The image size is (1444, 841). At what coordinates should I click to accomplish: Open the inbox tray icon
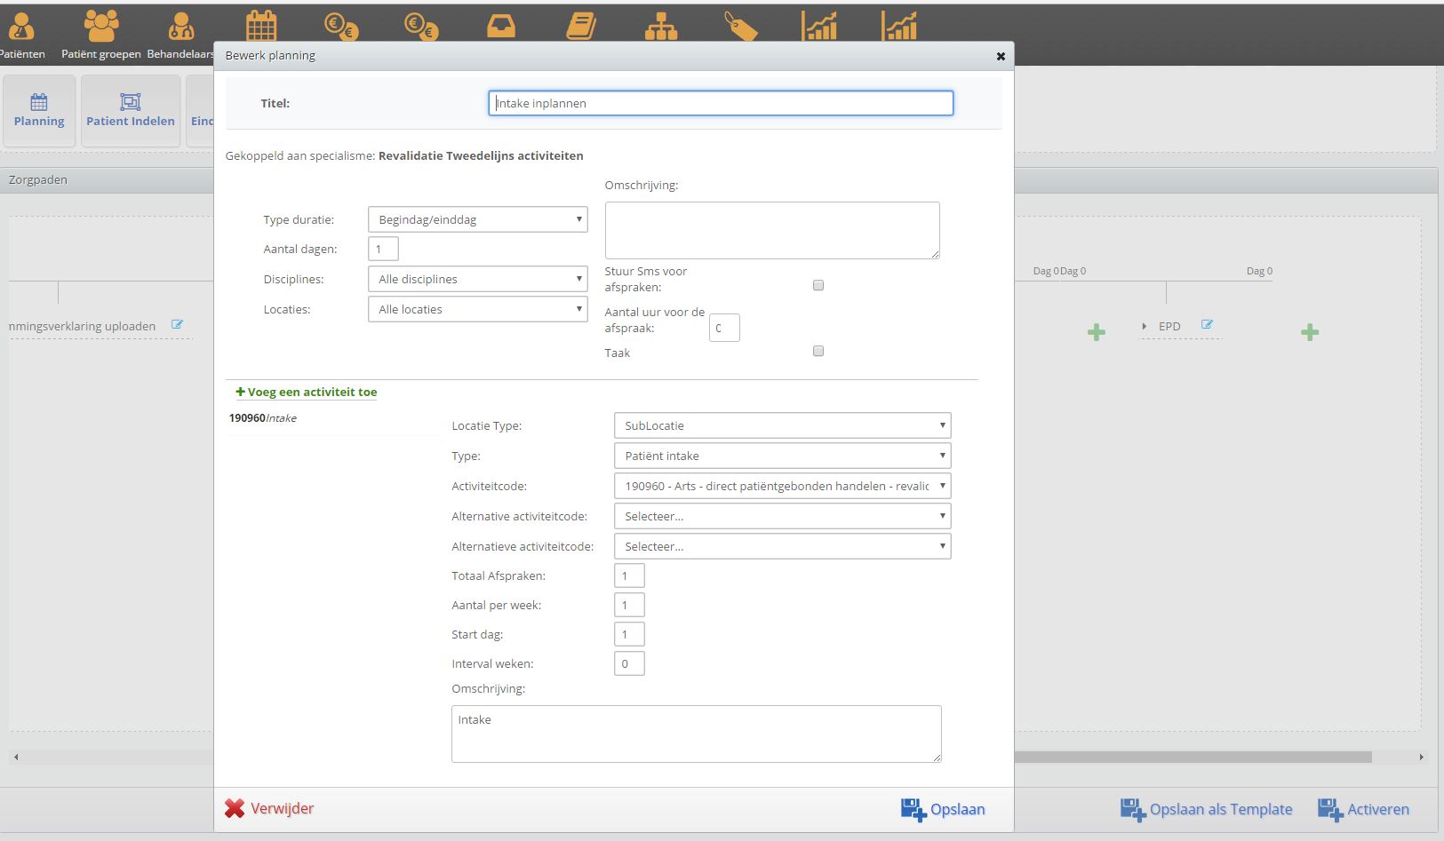coord(501,27)
